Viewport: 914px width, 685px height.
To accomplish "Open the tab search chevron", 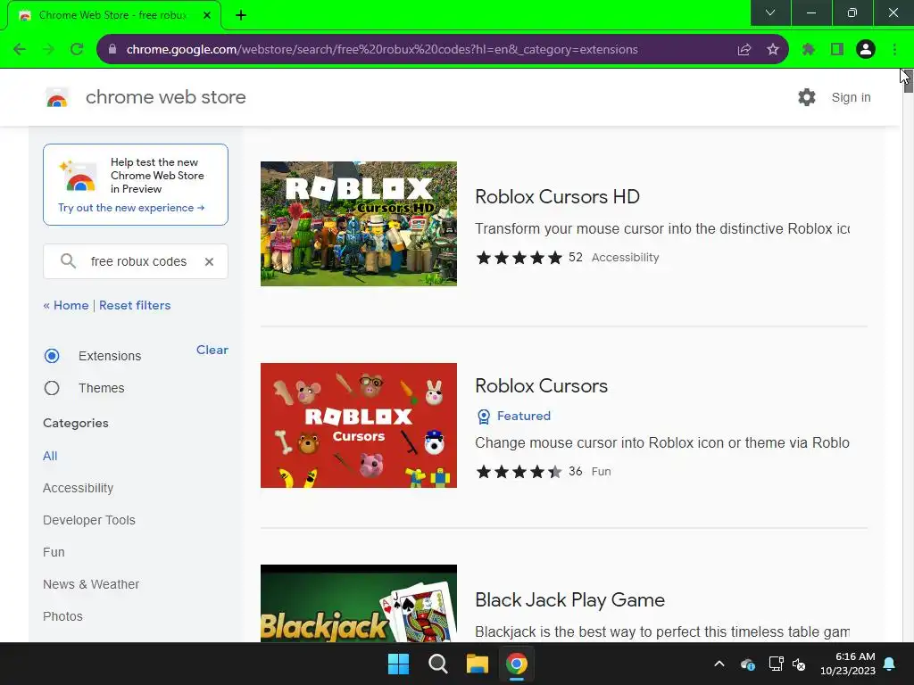I will tap(770, 12).
